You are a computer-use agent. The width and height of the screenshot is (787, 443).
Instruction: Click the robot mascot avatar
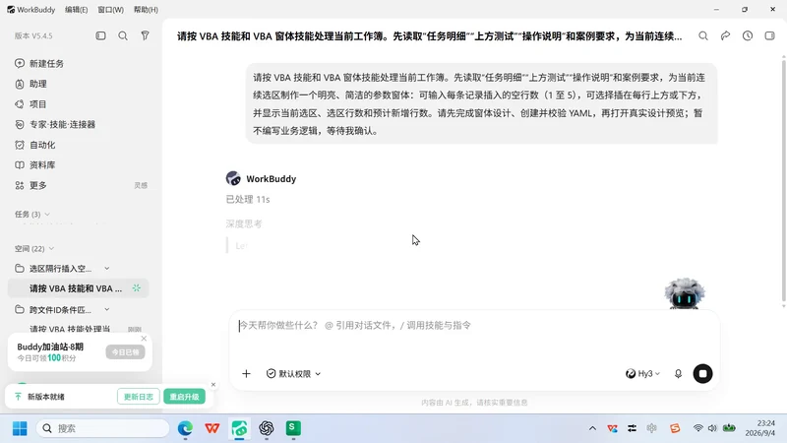[x=685, y=293]
